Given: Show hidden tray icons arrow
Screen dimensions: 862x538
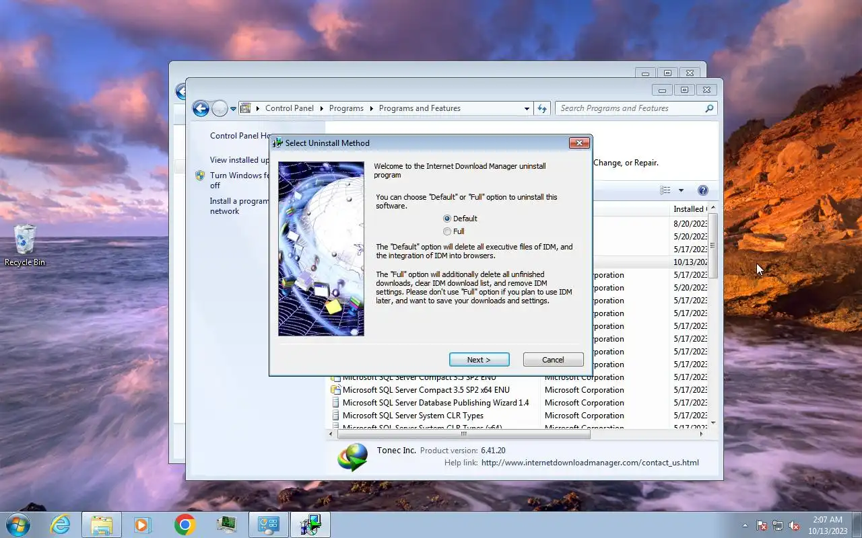Looking at the screenshot, I should point(745,525).
